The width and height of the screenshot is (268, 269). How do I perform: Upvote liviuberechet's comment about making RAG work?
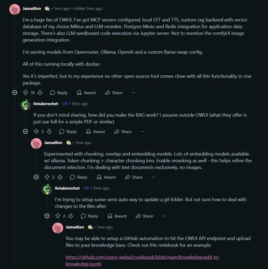point(36,131)
